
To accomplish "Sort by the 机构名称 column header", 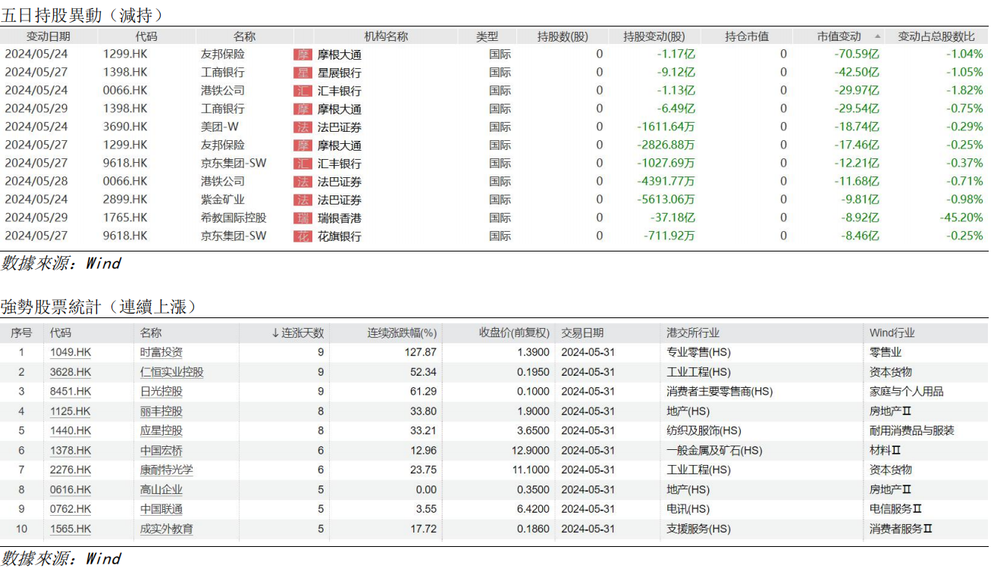I will click(x=386, y=36).
